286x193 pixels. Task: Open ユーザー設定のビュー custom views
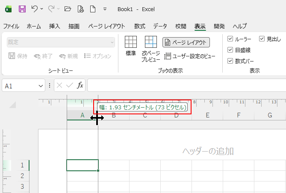189,56
